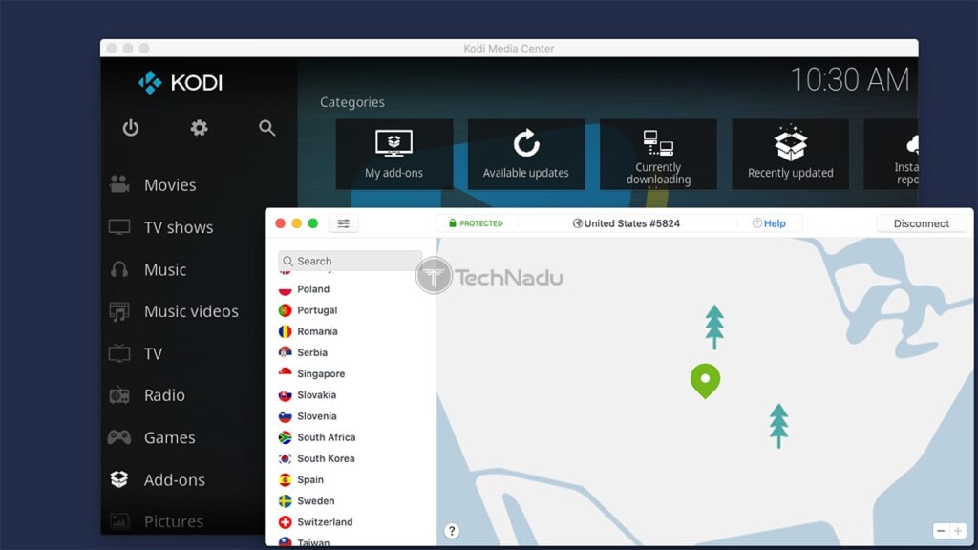Image resolution: width=978 pixels, height=550 pixels.
Task: Click the Disconnect button
Action: pyautogui.click(x=922, y=223)
